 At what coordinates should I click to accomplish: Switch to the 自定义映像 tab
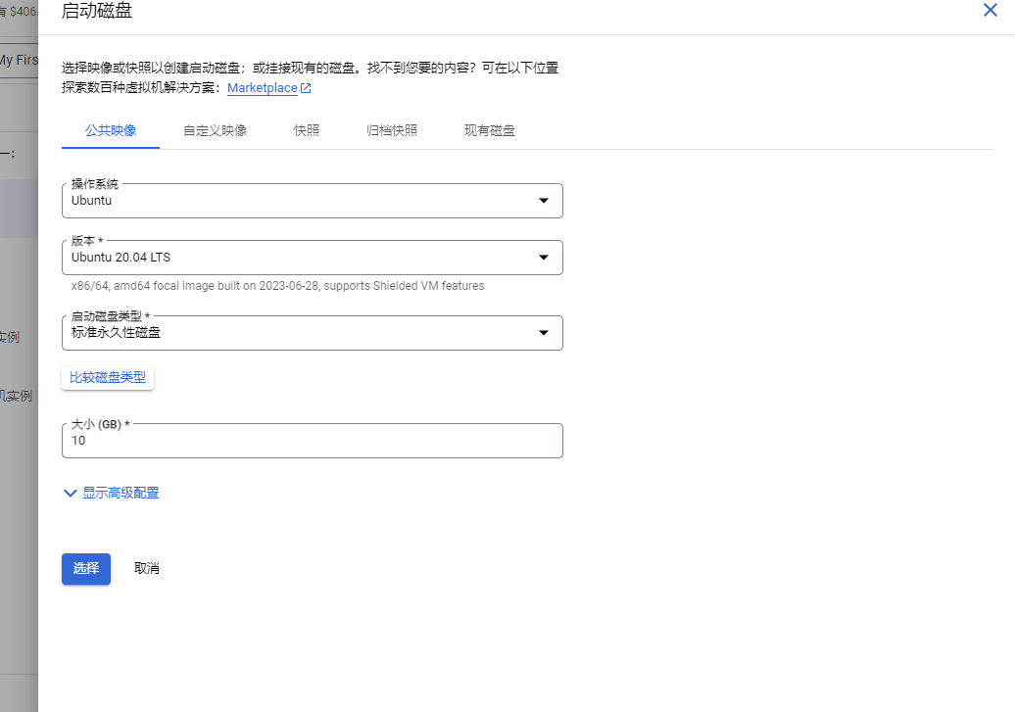tap(215, 130)
